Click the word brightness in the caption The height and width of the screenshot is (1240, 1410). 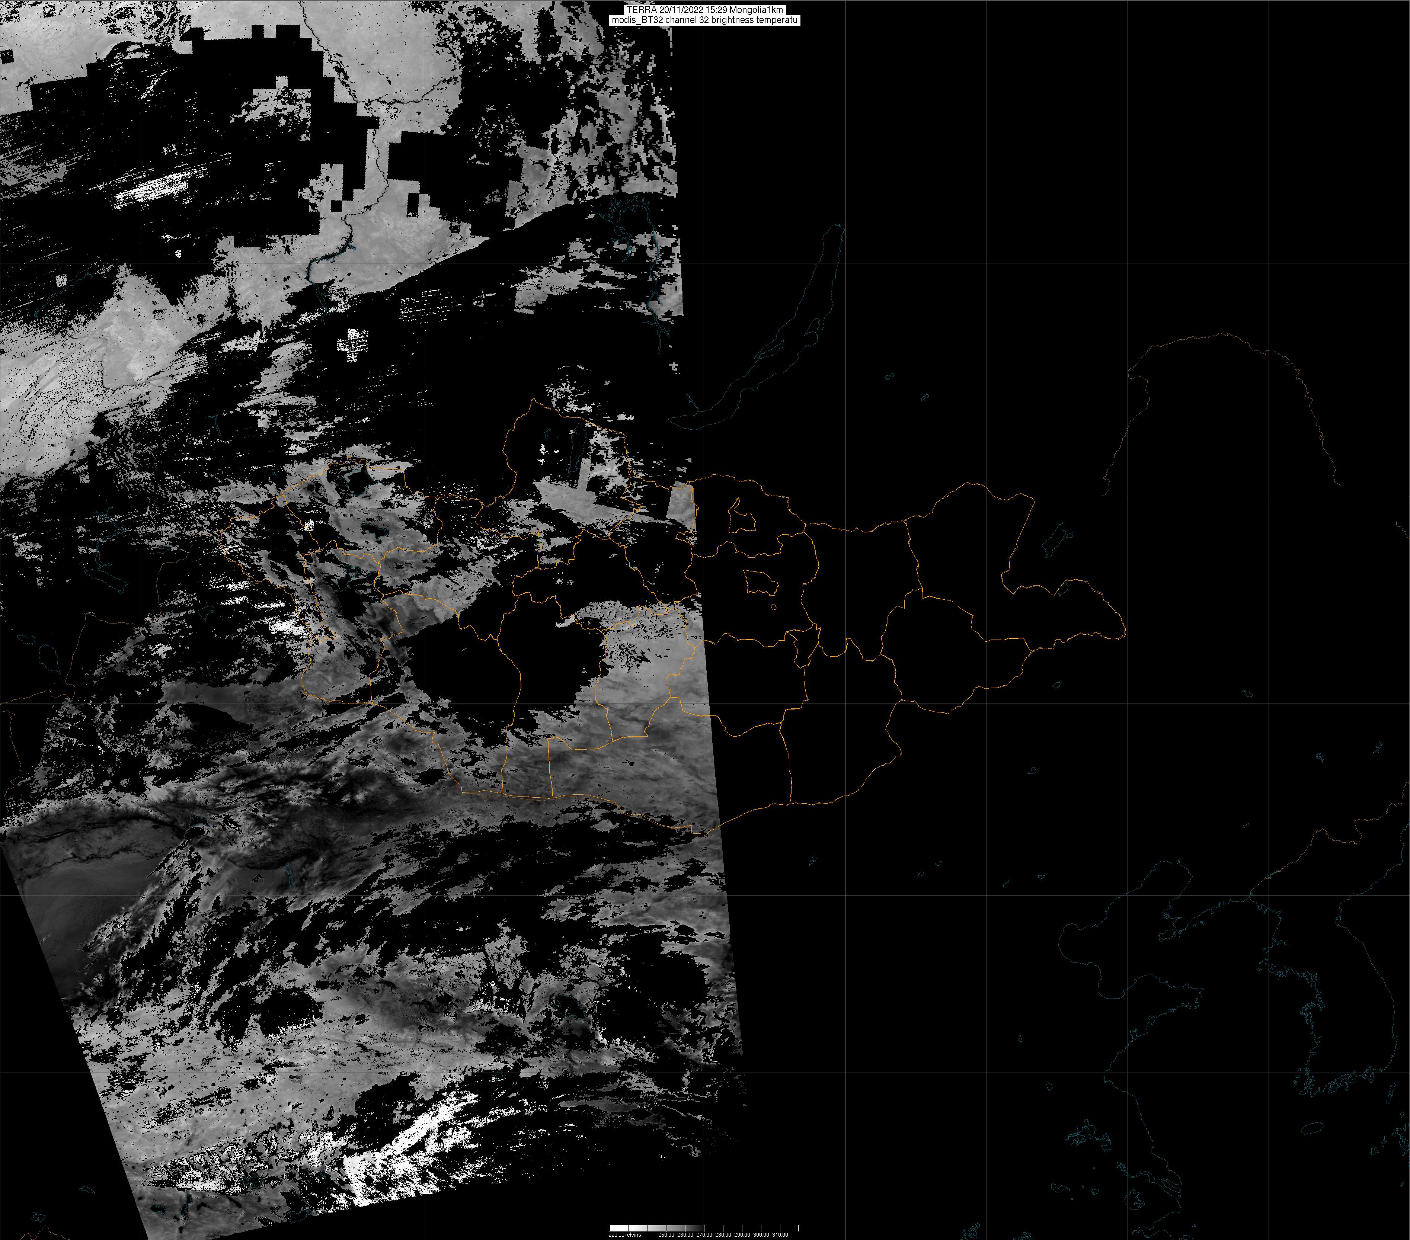coord(733,21)
